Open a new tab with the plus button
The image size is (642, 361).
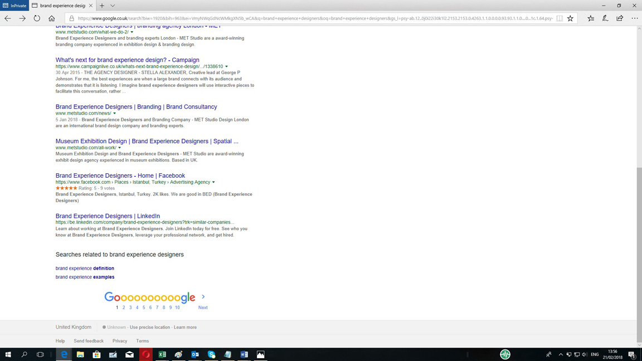pos(102,6)
